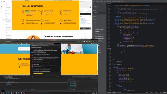This screenshot has width=167, height=94.
Task: Click small square dark button beside export button
Action: [x=90, y=28]
